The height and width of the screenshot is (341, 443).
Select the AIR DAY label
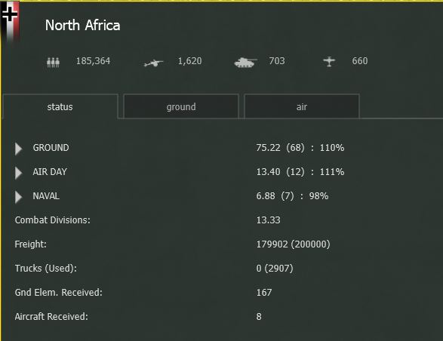click(50, 172)
